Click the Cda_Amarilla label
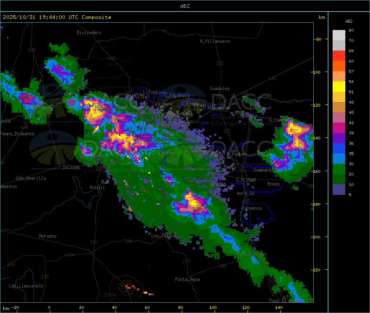 (x=31, y=178)
